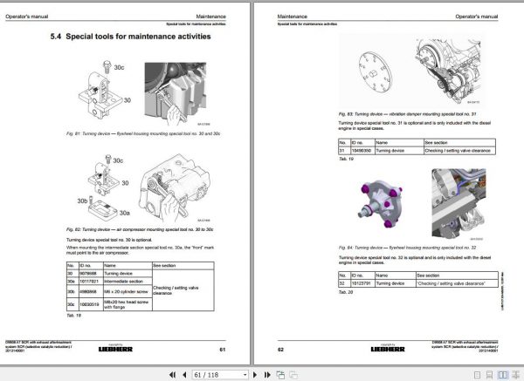The height and width of the screenshot is (381, 524).
Task: Click the Fig. 82 air compressor drawing
Action: tap(175, 187)
